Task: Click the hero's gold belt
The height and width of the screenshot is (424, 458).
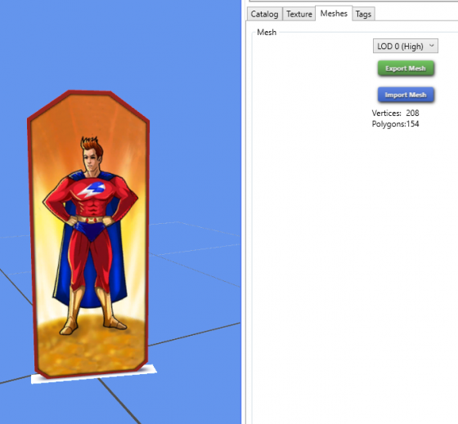Action: click(91, 220)
